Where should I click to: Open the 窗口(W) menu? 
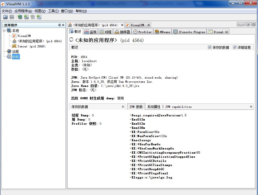67,11
